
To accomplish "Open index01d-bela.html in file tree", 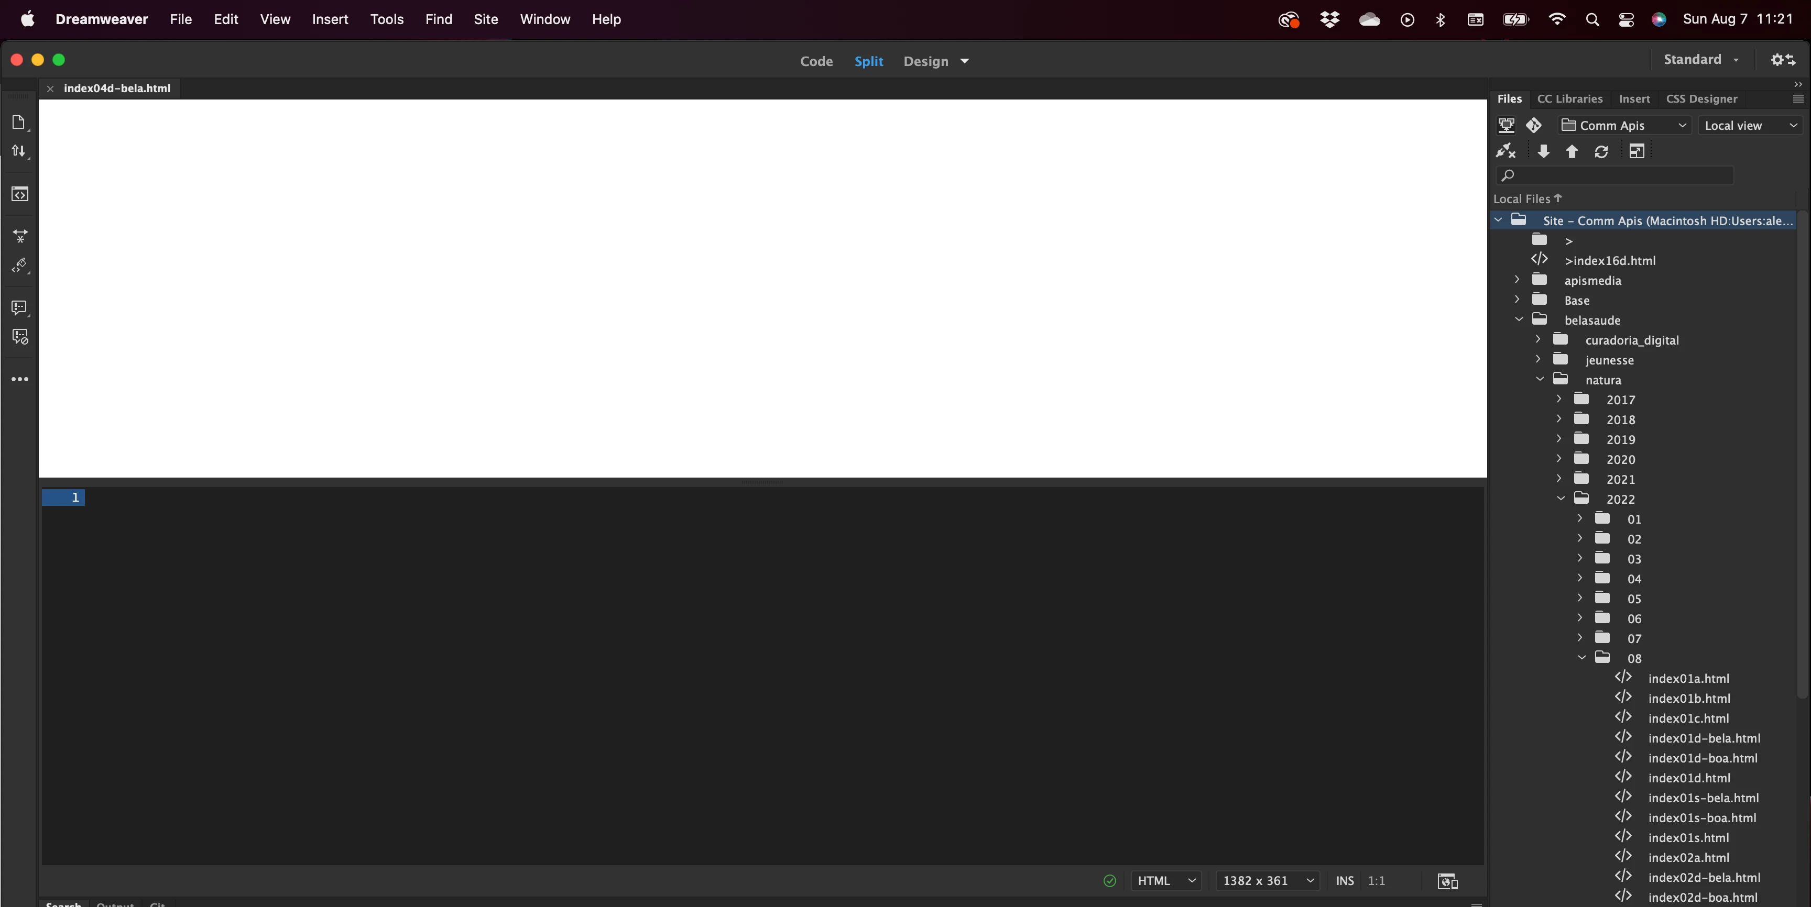I will coord(1704,738).
